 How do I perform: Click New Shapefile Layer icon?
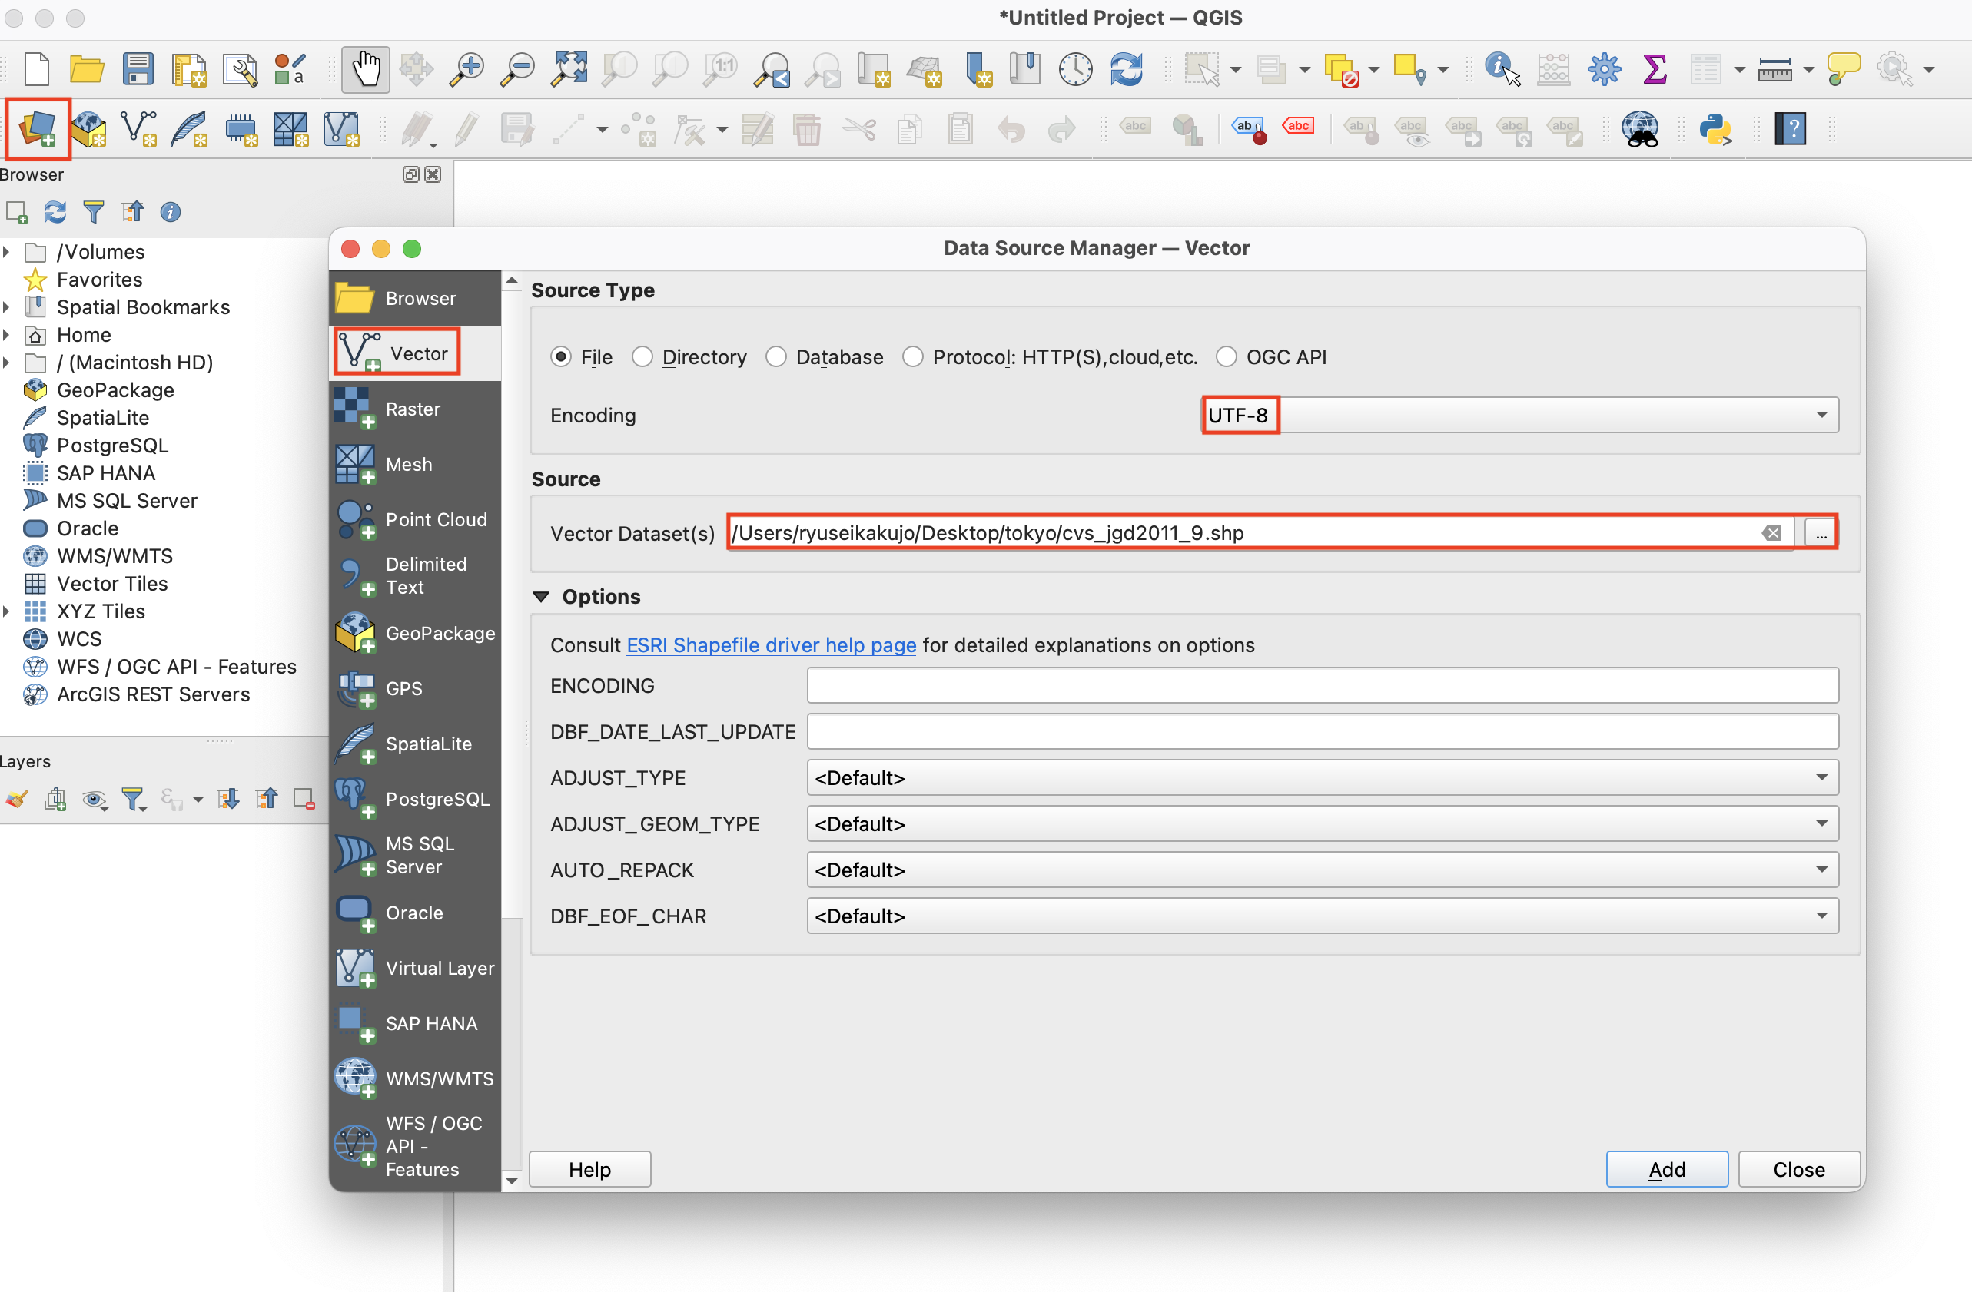[x=138, y=129]
